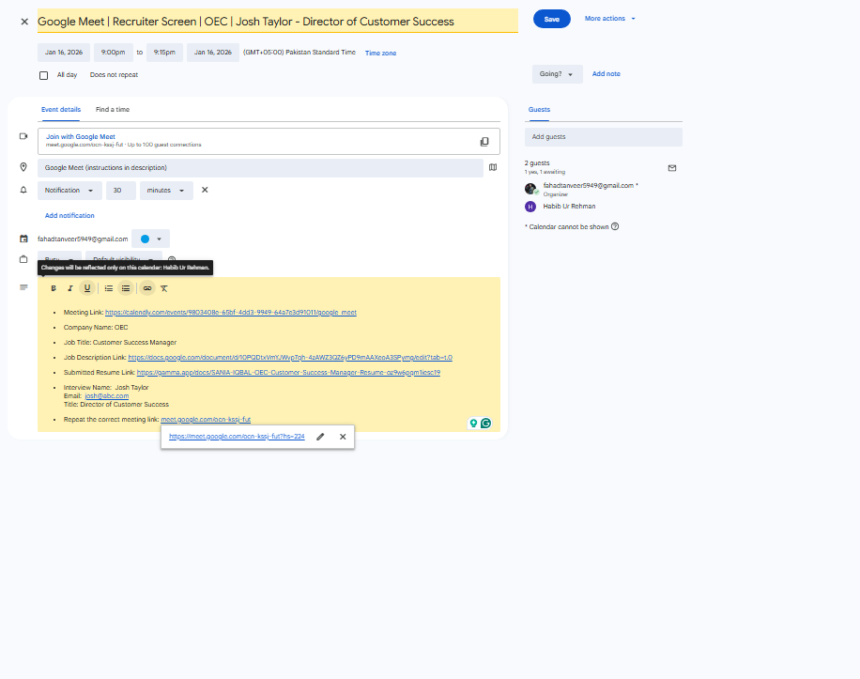Edit the location field text
Screen dimensions: 860x679
(260, 168)
